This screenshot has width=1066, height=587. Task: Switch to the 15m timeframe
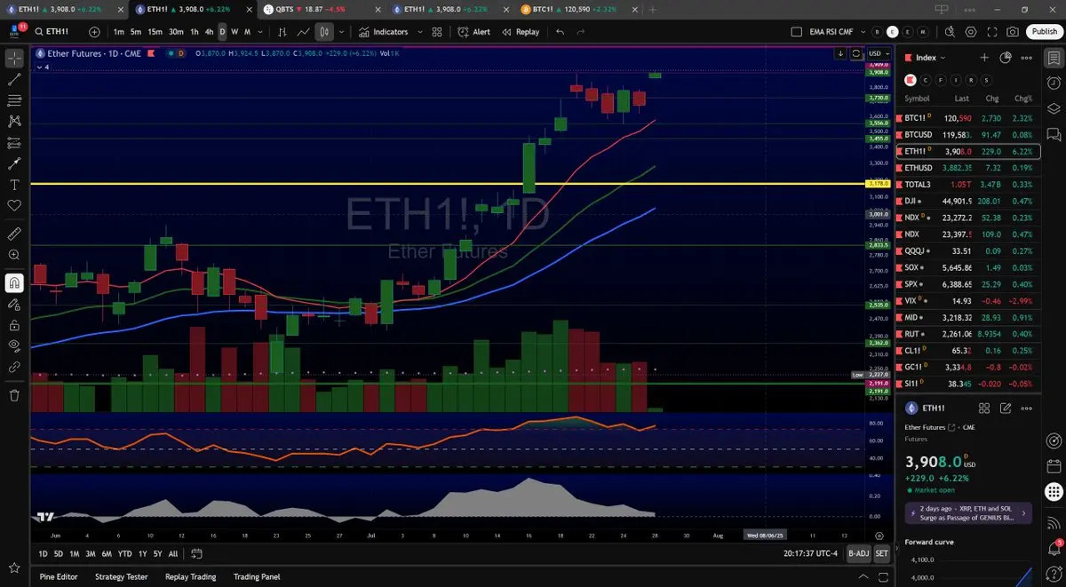click(x=155, y=32)
